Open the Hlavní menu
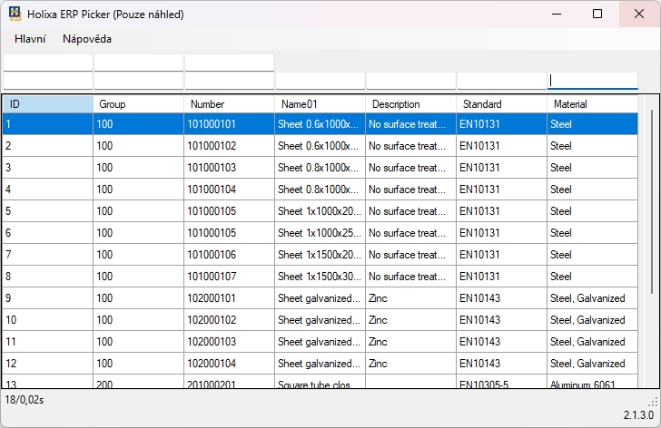 (x=30, y=39)
